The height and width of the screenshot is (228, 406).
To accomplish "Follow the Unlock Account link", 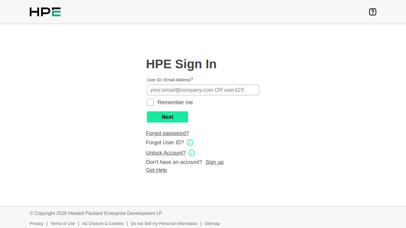I will (x=166, y=153).
